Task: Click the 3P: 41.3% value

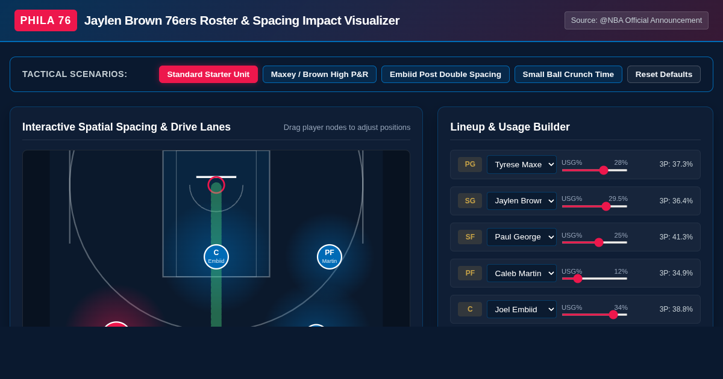Action: tap(676, 236)
